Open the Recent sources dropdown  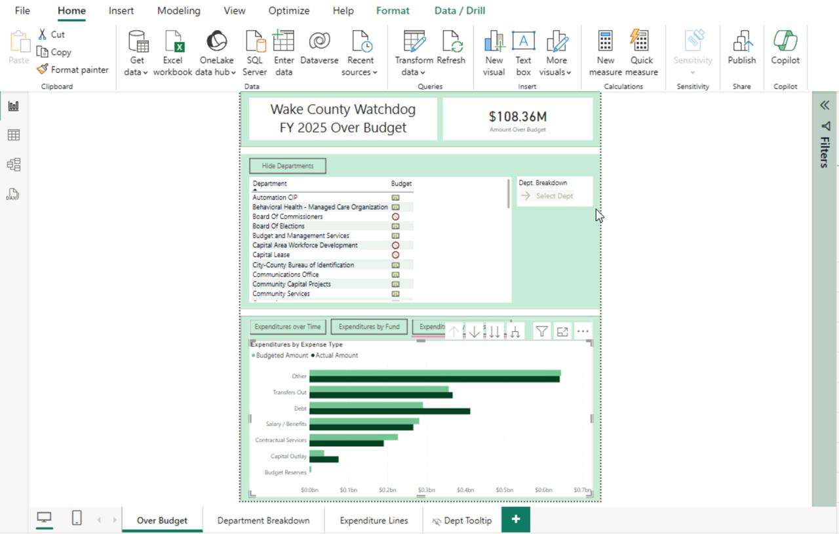pyautogui.click(x=360, y=72)
